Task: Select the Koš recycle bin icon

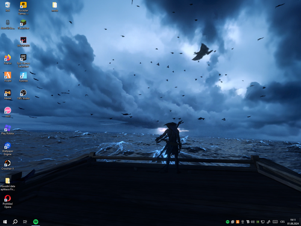Action: click(x=8, y=7)
